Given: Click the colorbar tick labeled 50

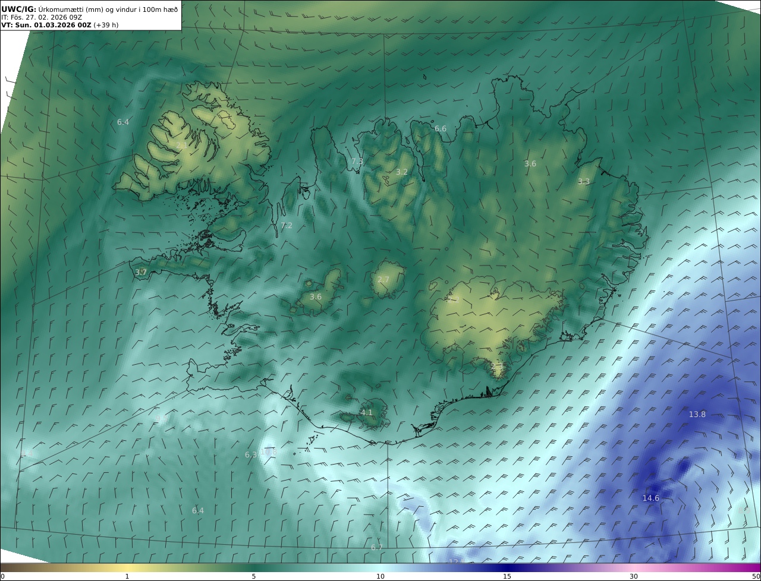Looking at the screenshot, I should tap(756, 576).
